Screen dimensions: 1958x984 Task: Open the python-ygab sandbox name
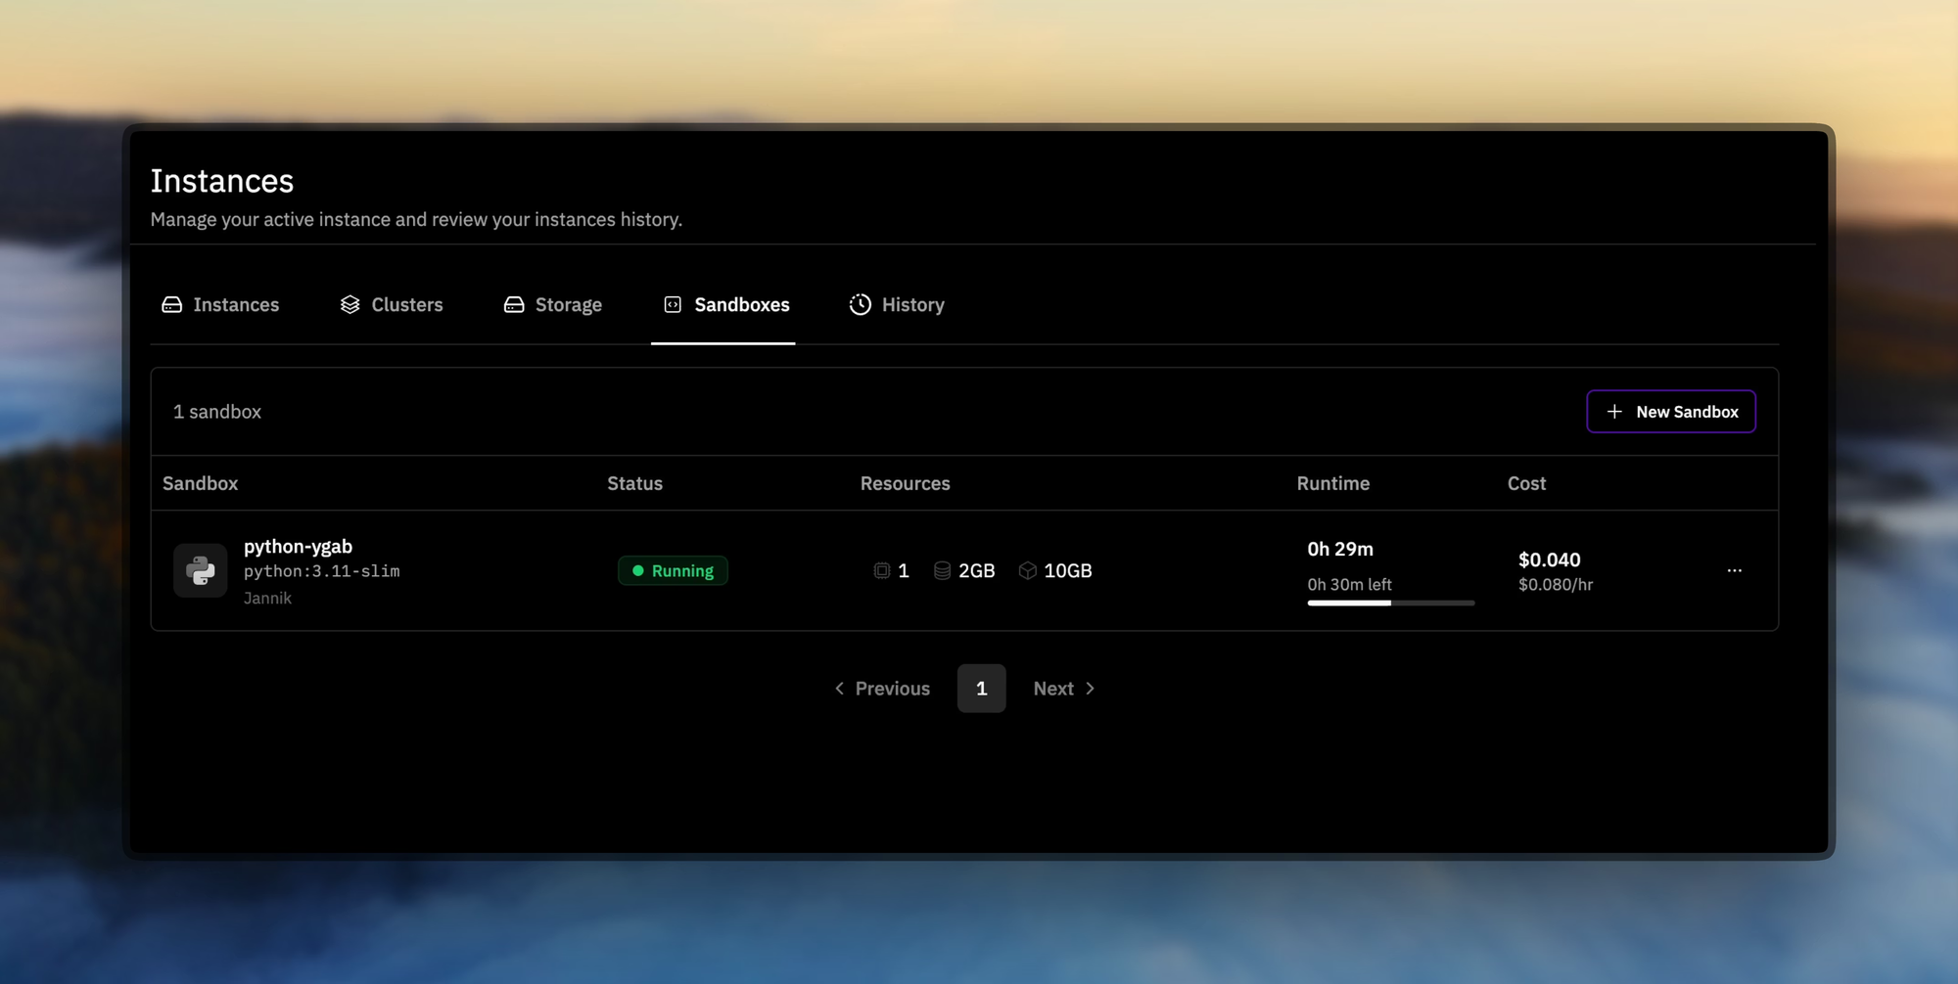point(298,547)
